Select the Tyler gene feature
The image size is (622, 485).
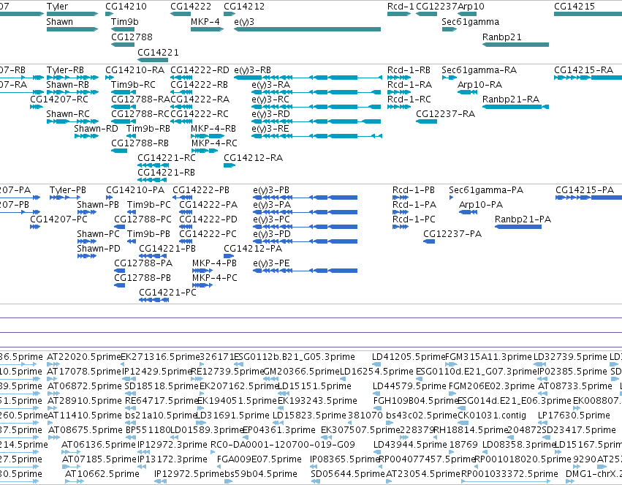pos(72,14)
